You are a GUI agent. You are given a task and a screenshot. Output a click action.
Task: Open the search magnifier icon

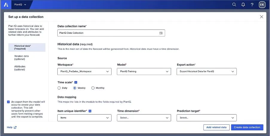234,5
